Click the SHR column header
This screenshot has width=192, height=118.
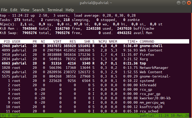pos(87,41)
